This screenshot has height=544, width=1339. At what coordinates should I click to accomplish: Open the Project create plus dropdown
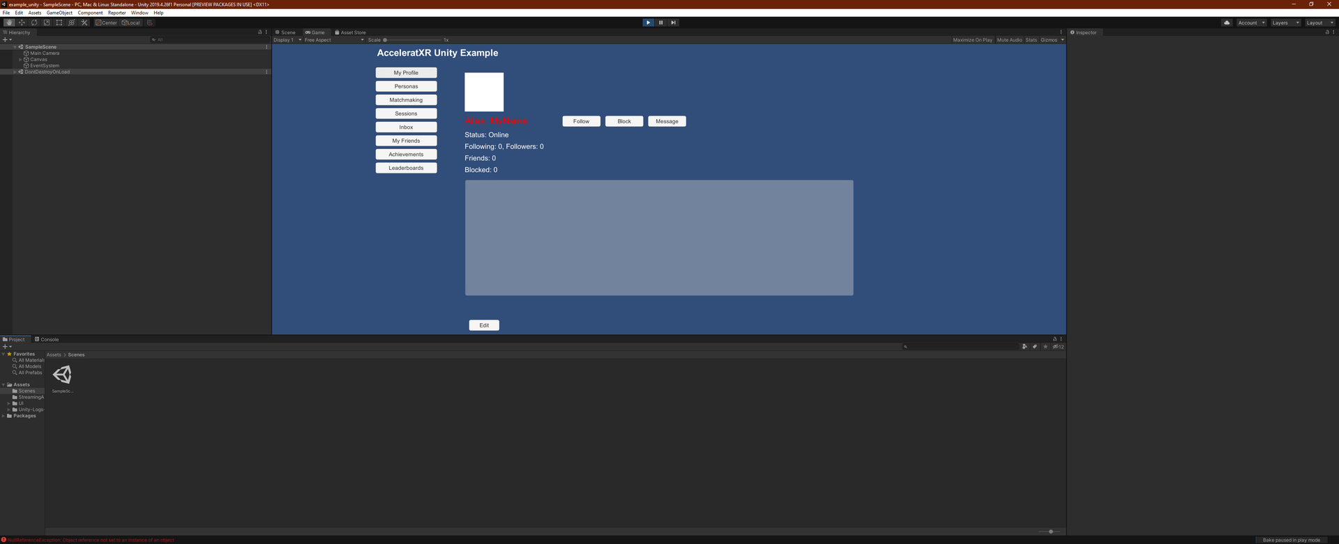click(7, 346)
